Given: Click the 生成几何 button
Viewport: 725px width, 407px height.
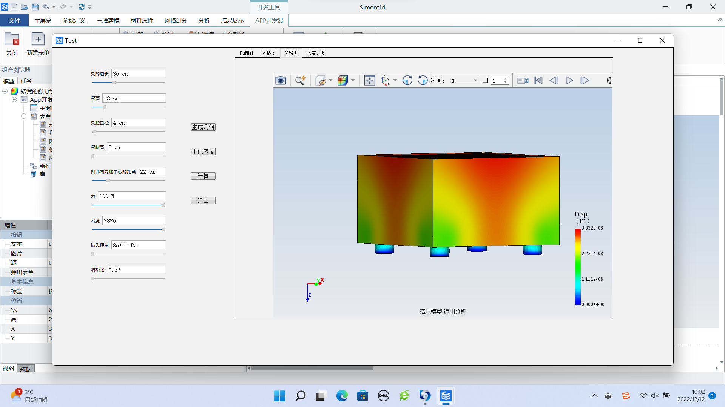Looking at the screenshot, I should coord(203,127).
